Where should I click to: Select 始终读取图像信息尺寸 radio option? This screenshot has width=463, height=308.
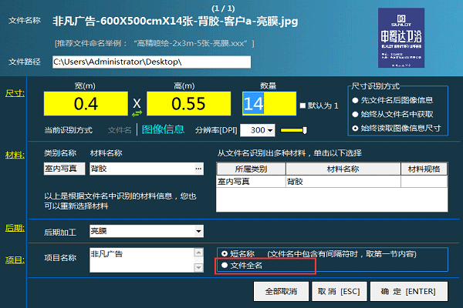coord(357,128)
